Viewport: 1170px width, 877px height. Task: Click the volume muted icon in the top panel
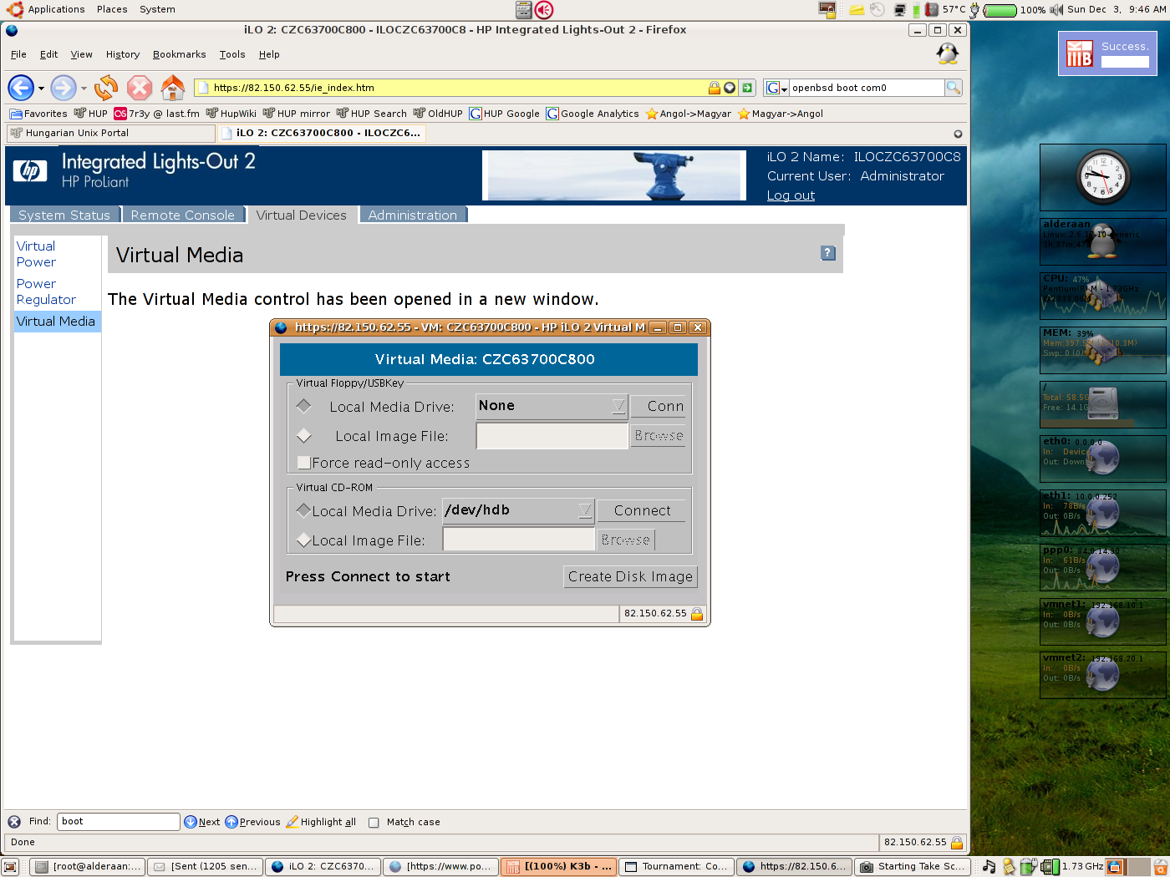pyautogui.click(x=544, y=10)
